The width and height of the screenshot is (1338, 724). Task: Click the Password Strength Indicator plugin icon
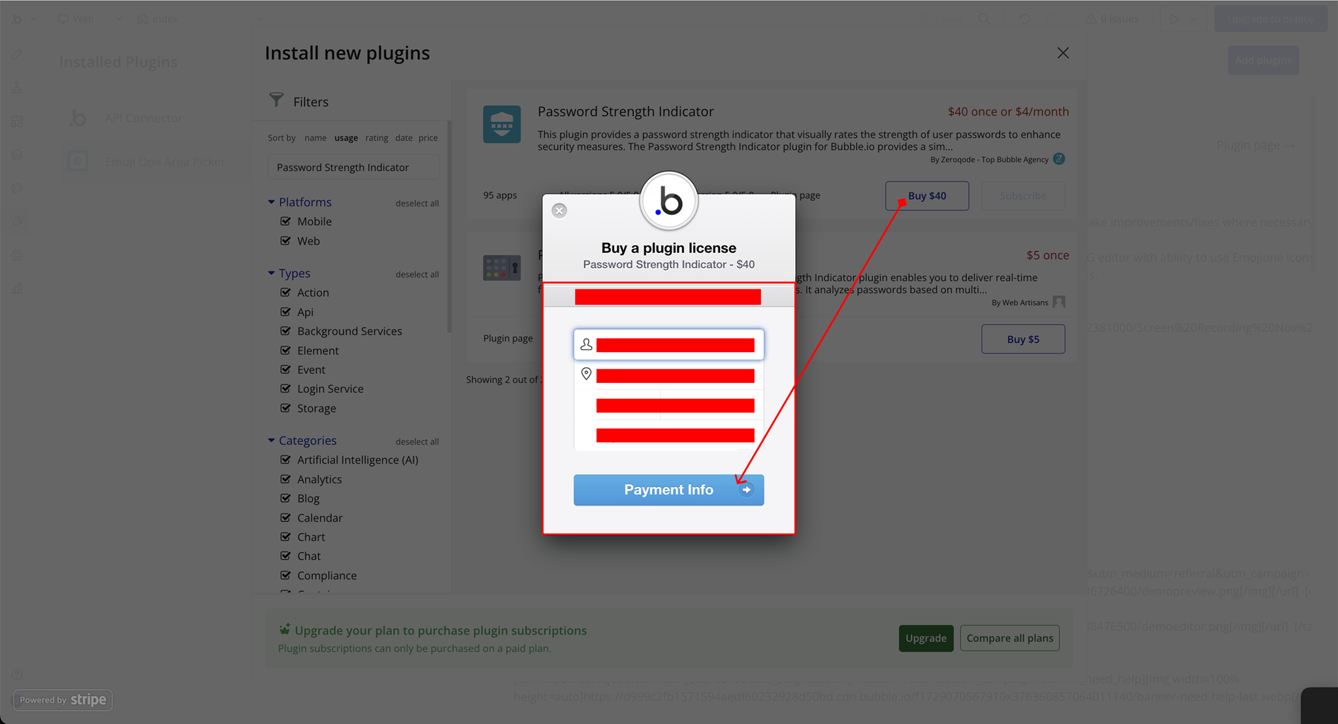502,124
